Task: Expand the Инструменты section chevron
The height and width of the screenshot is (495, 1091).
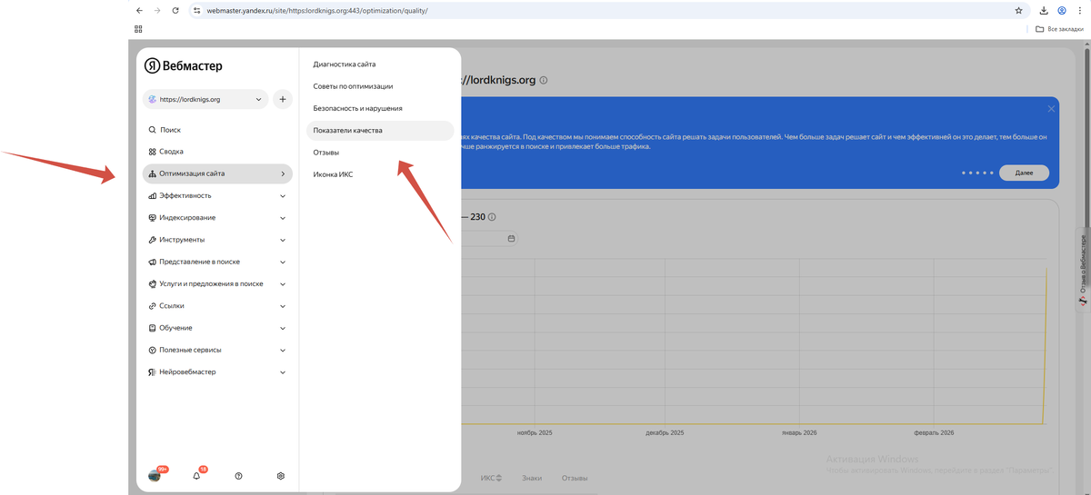Action: (x=283, y=240)
